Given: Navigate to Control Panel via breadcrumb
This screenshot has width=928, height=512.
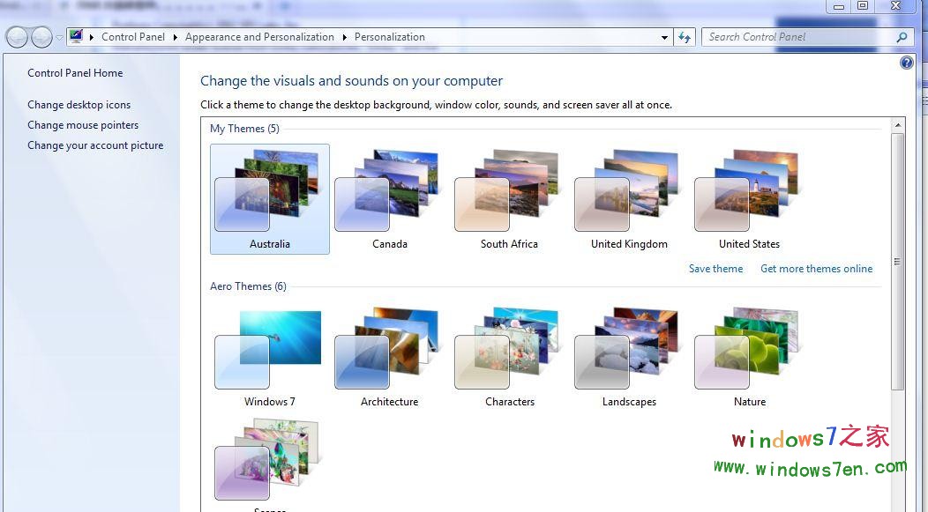Looking at the screenshot, I should [133, 36].
